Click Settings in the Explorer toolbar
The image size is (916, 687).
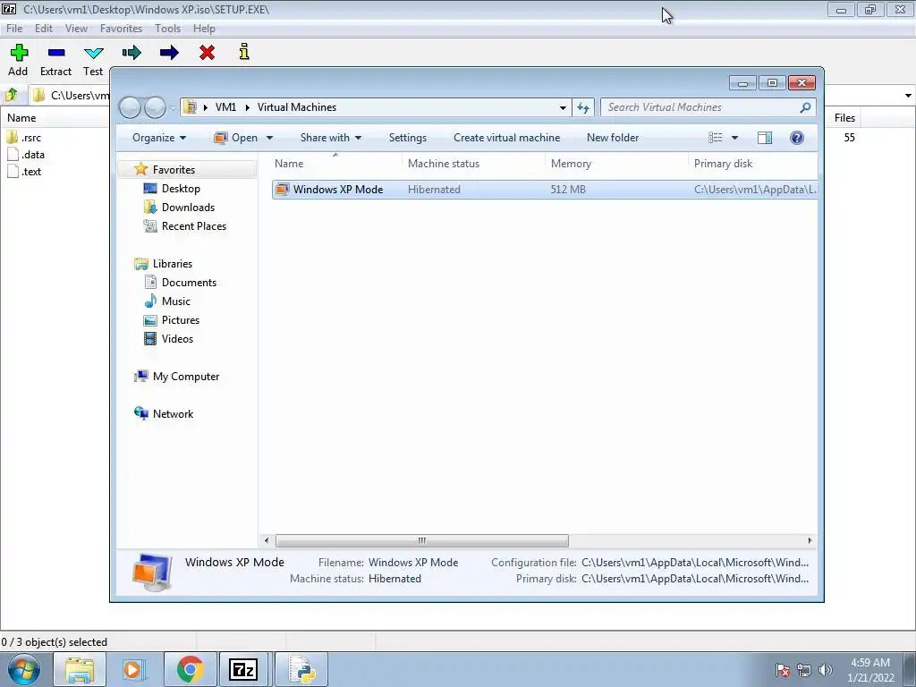pos(408,138)
